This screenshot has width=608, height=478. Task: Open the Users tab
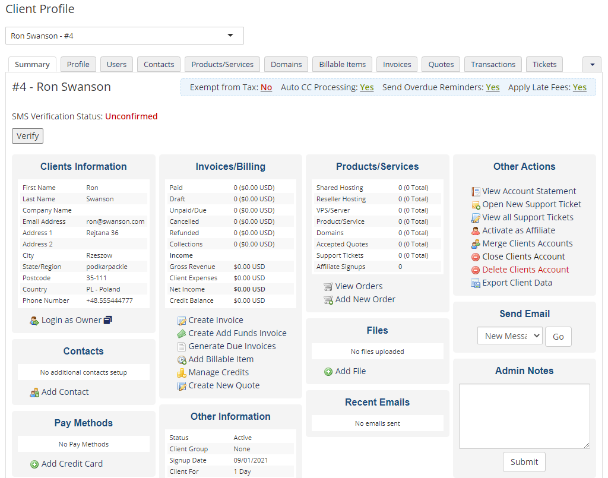(116, 64)
